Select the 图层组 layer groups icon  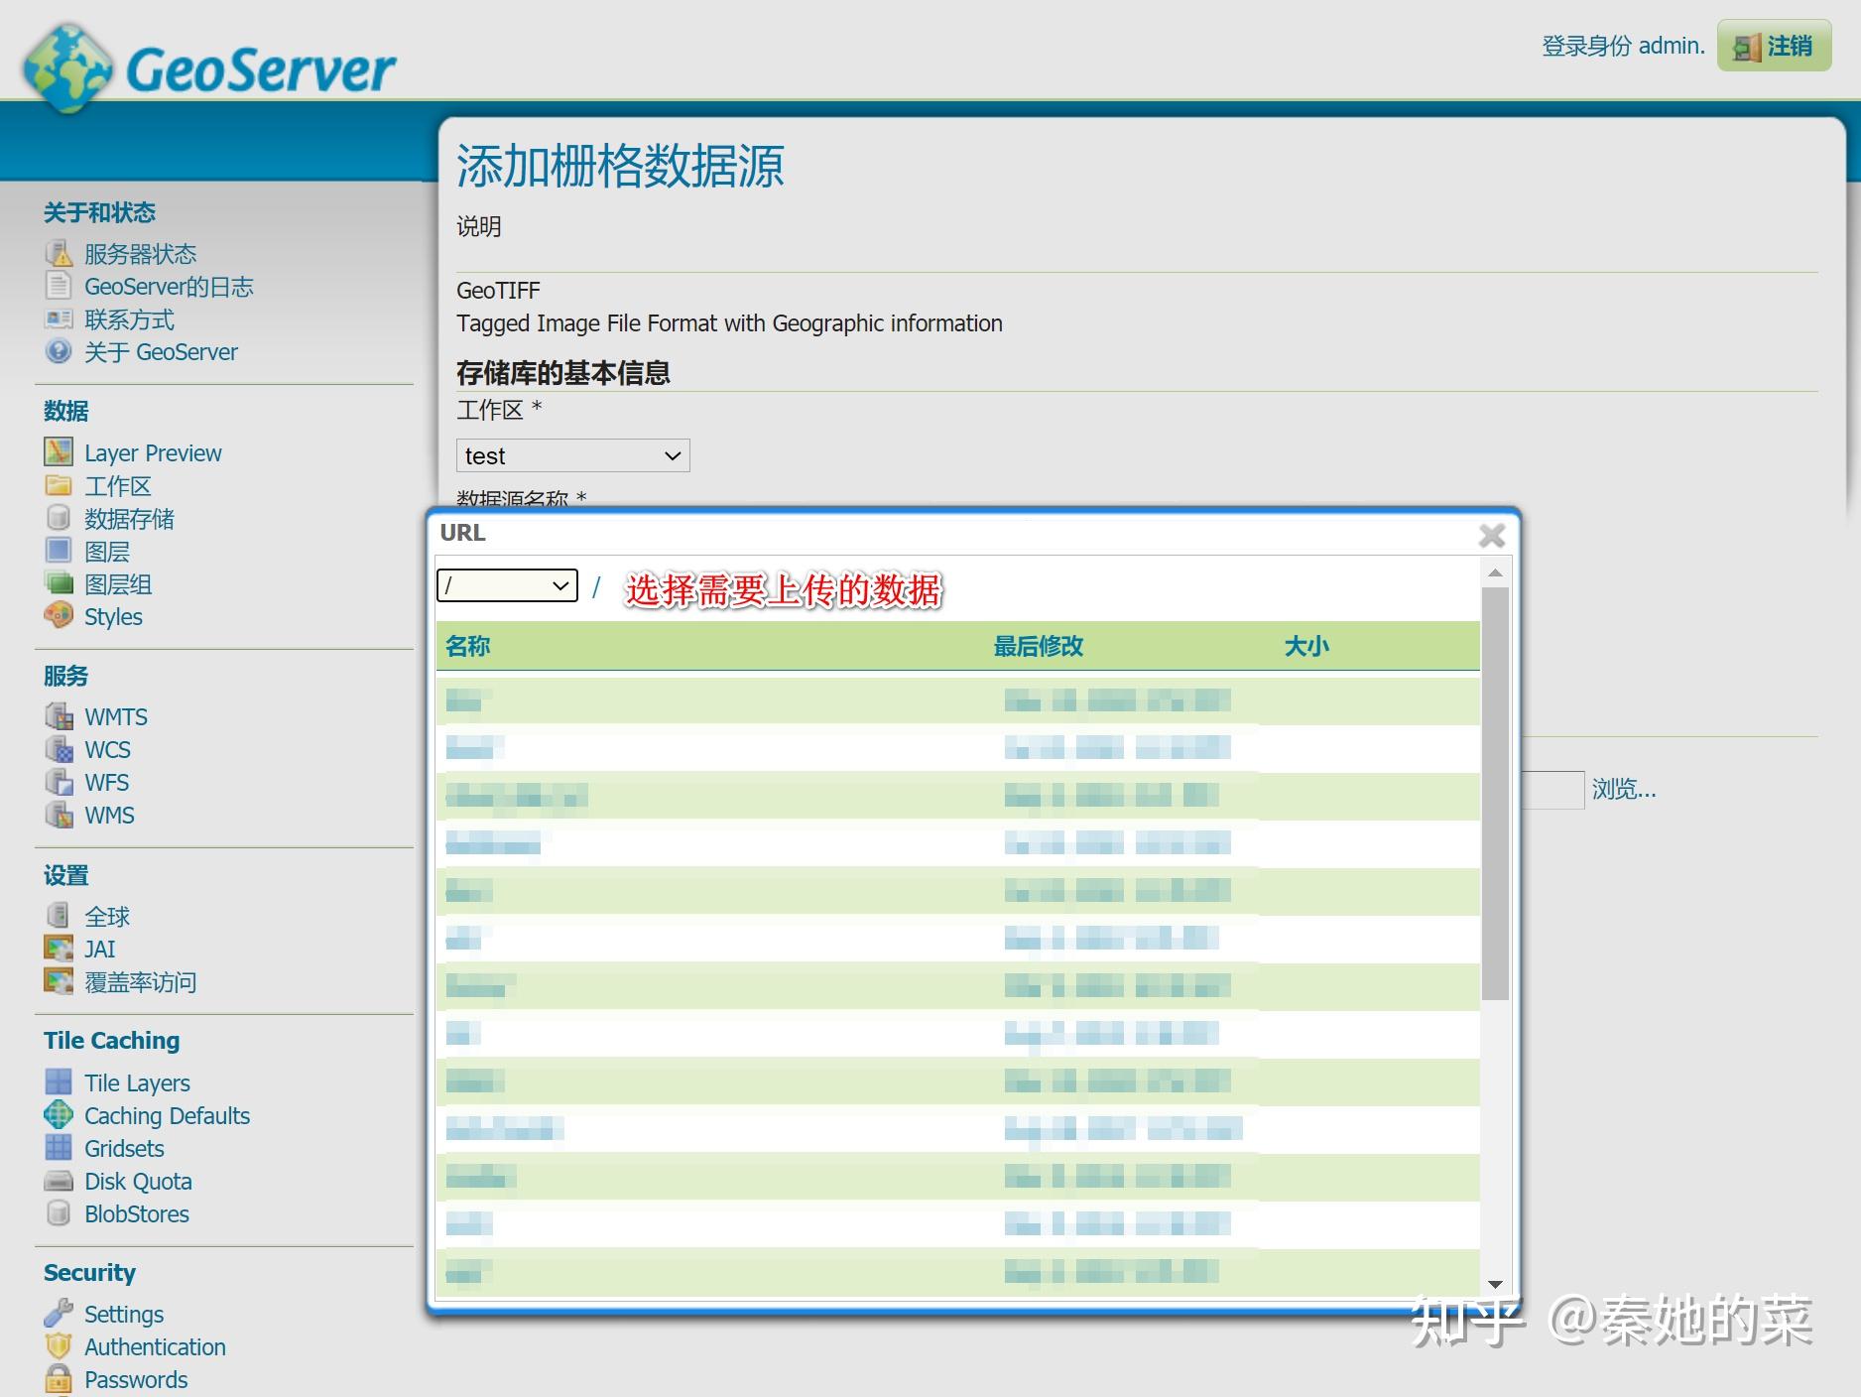59,583
